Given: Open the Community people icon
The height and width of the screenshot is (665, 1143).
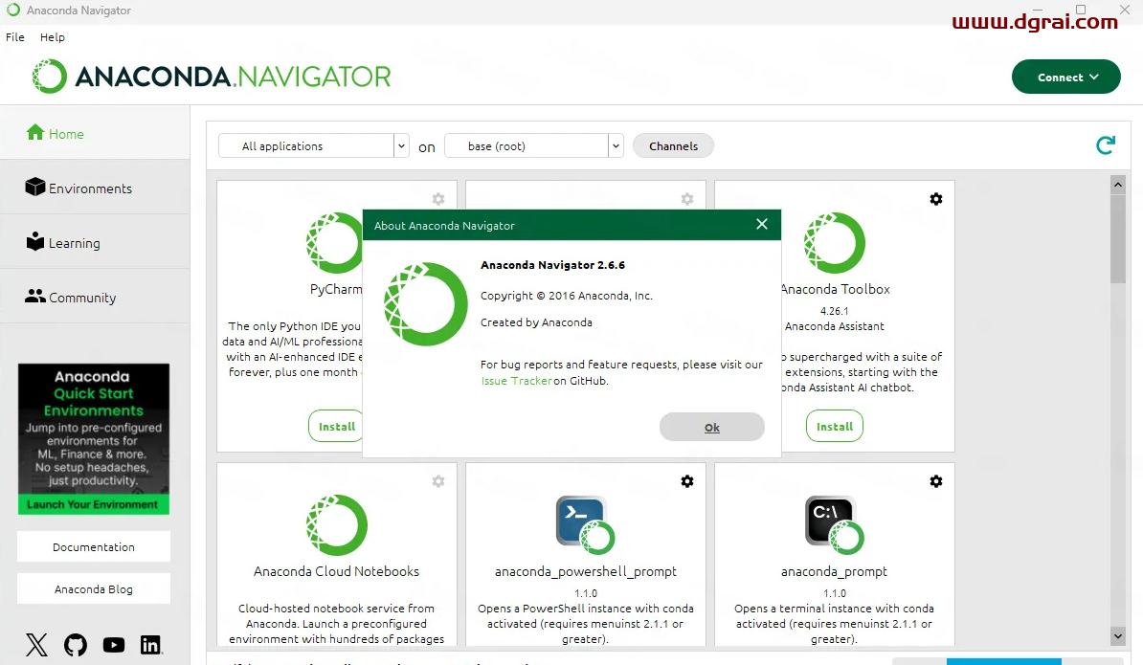Looking at the screenshot, I should tap(35, 296).
